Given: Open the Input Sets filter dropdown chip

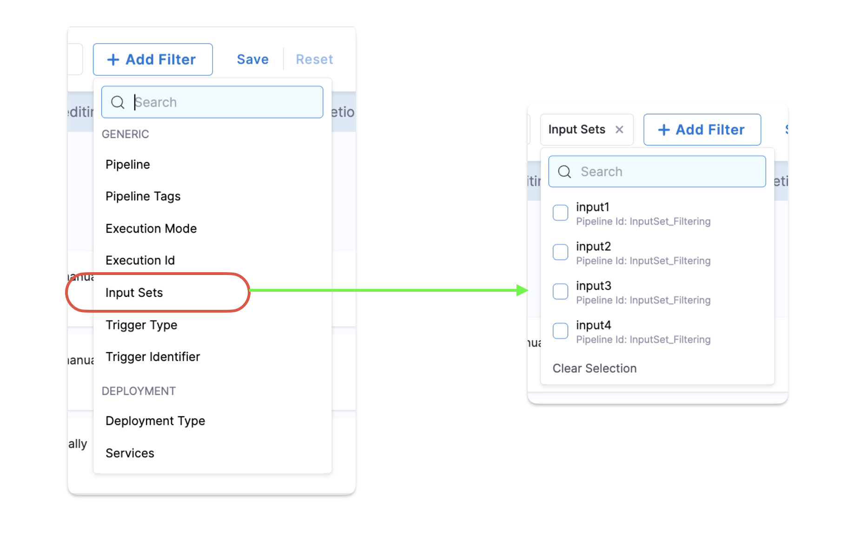Looking at the screenshot, I should (x=576, y=130).
